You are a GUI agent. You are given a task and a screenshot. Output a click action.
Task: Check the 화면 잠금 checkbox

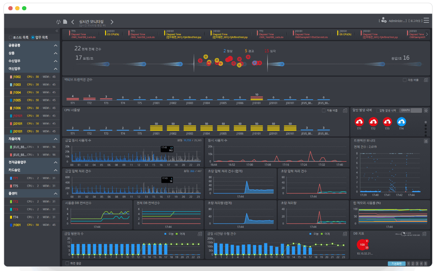coord(67,263)
